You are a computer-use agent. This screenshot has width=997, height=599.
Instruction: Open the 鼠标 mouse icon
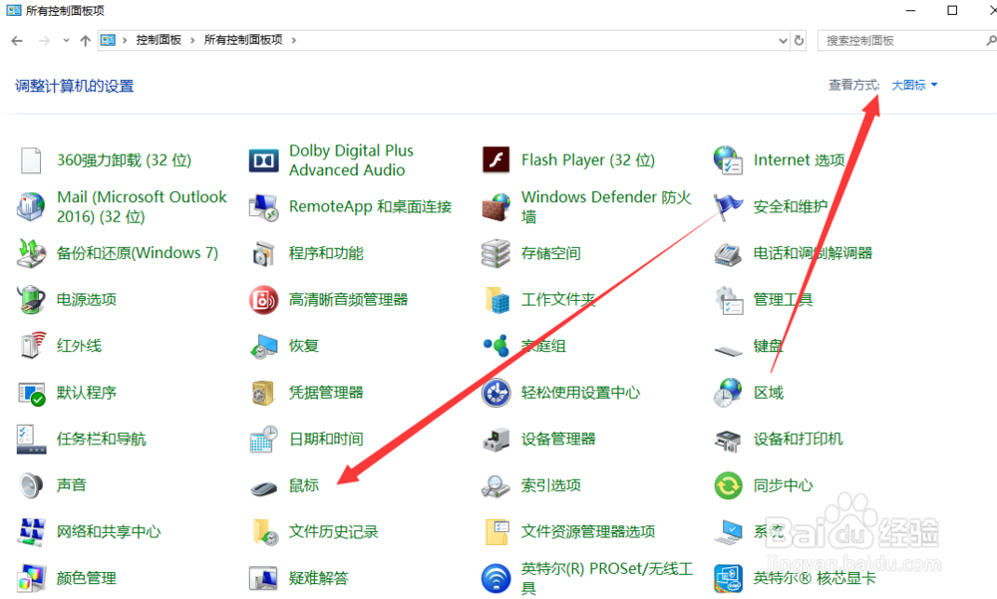[x=263, y=488]
